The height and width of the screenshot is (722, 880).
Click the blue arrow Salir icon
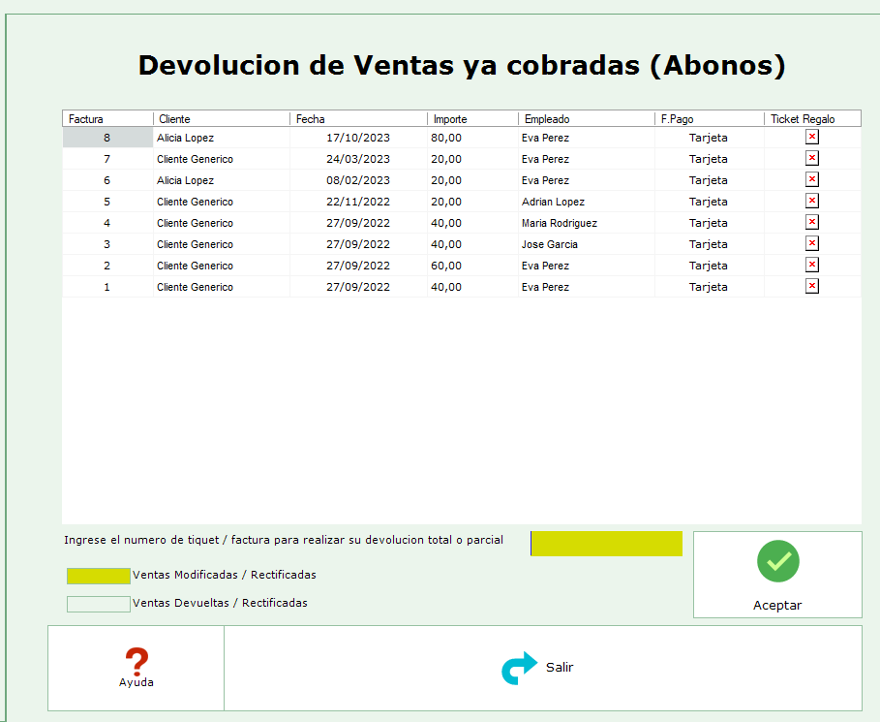pyautogui.click(x=519, y=668)
